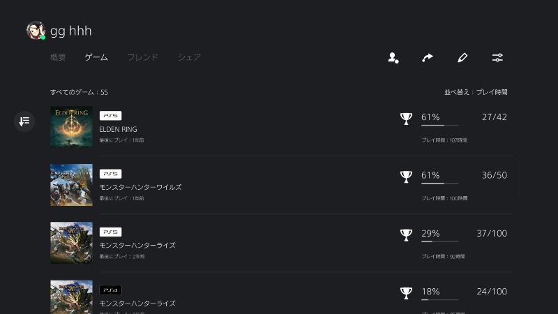Open the シェア tab

pyautogui.click(x=189, y=57)
